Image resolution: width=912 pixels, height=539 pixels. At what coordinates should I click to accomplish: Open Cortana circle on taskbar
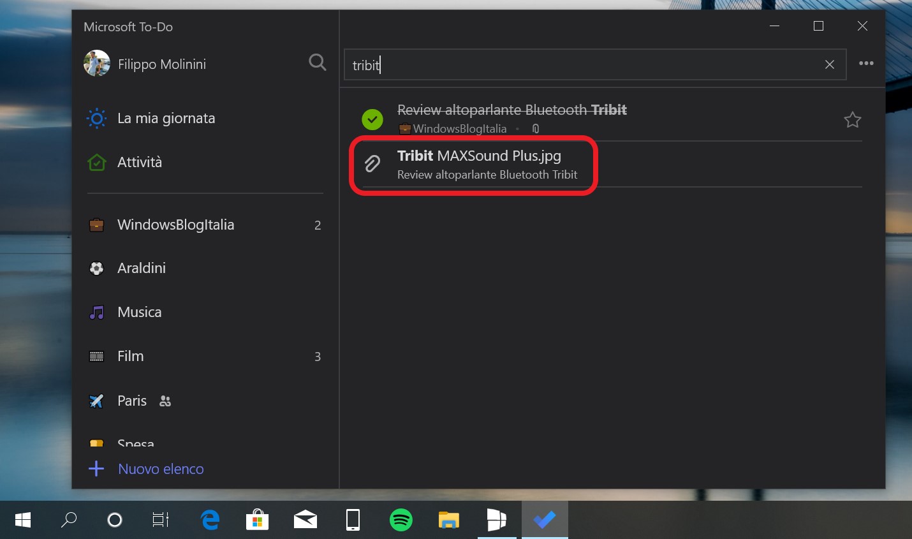[115, 520]
